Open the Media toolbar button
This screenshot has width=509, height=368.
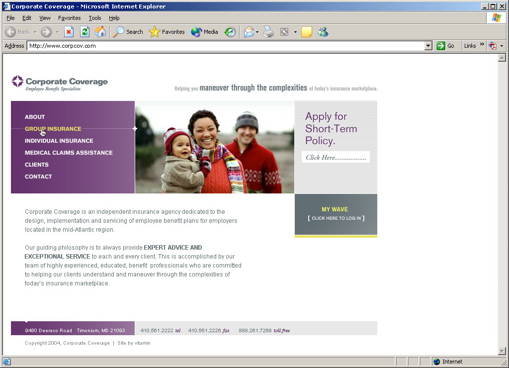(205, 32)
